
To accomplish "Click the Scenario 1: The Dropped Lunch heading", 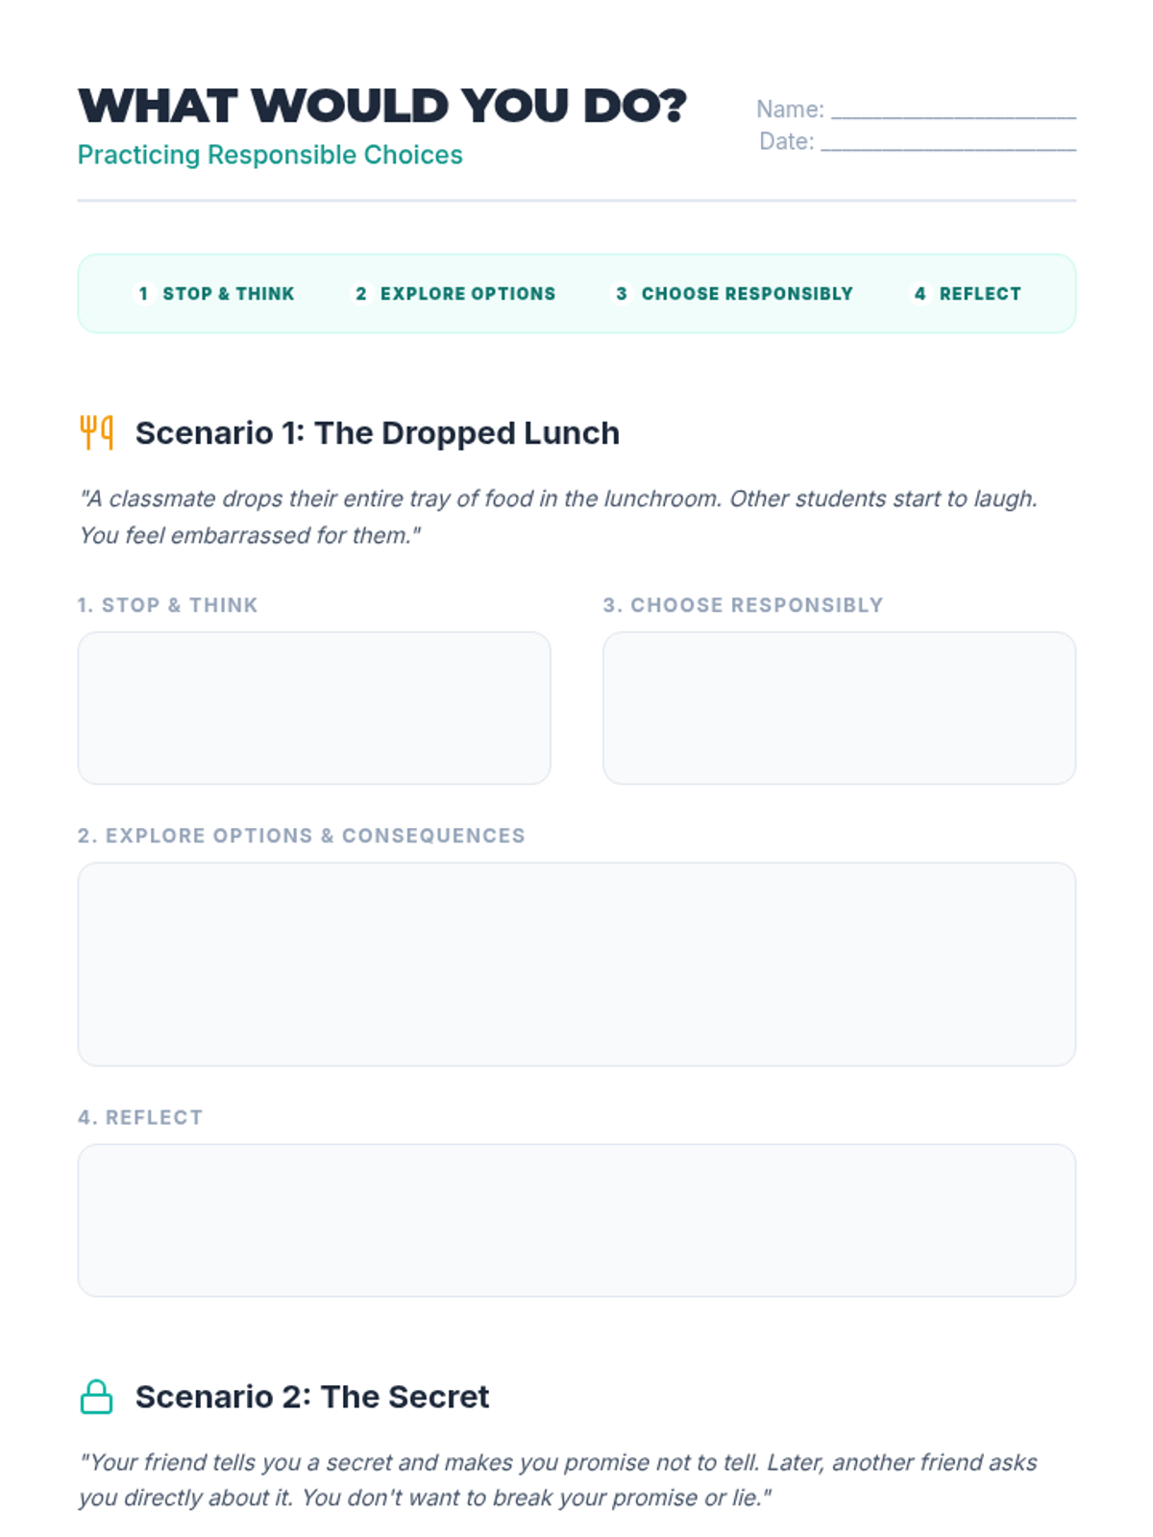I will [378, 433].
